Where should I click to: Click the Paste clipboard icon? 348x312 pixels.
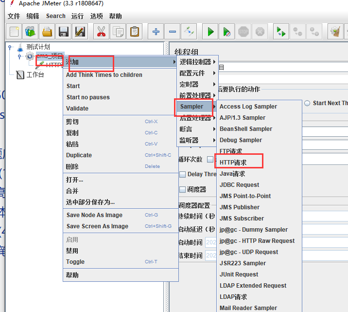pyautogui.click(x=135, y=32)
